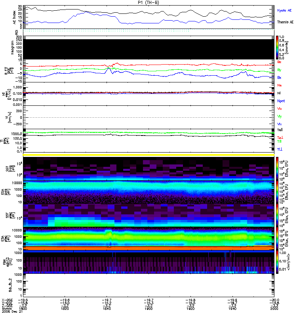
Task: Select the green TiII legend label
Action: click(279, 141)
